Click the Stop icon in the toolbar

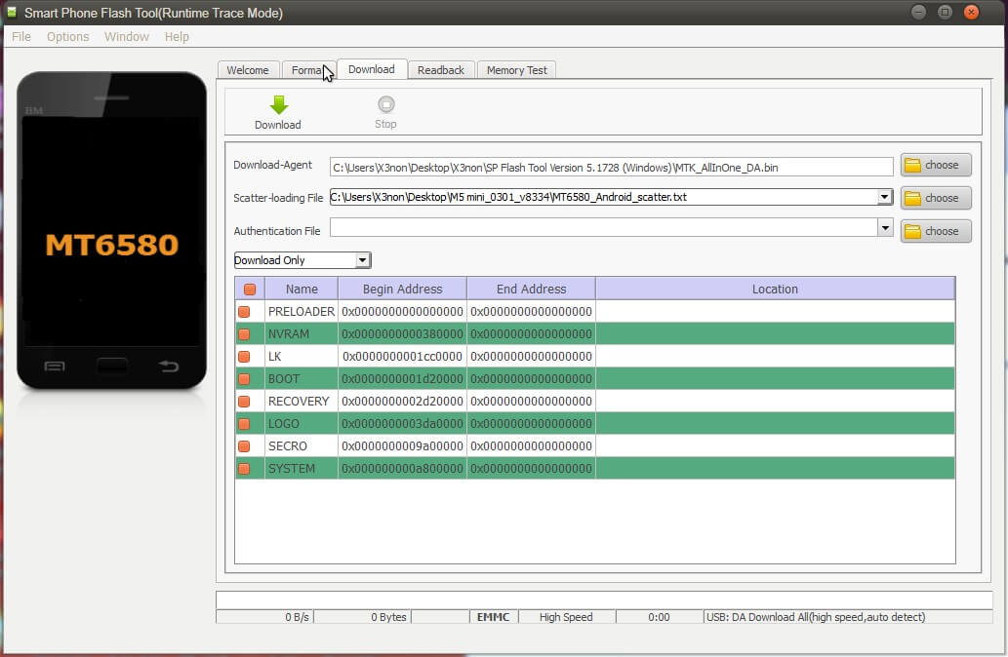384,105
